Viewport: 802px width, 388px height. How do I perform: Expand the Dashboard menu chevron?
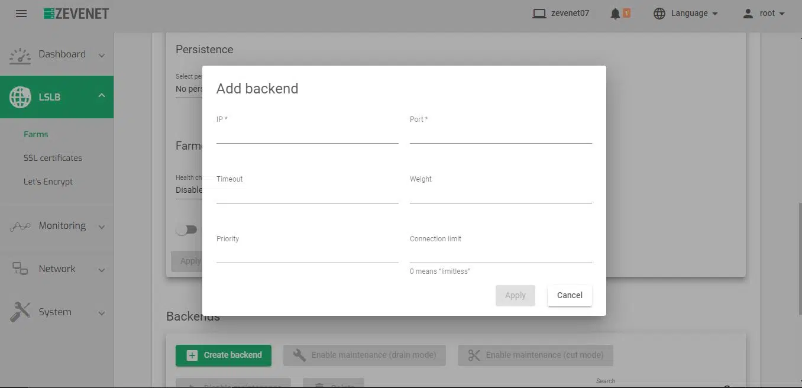(101, 56)
